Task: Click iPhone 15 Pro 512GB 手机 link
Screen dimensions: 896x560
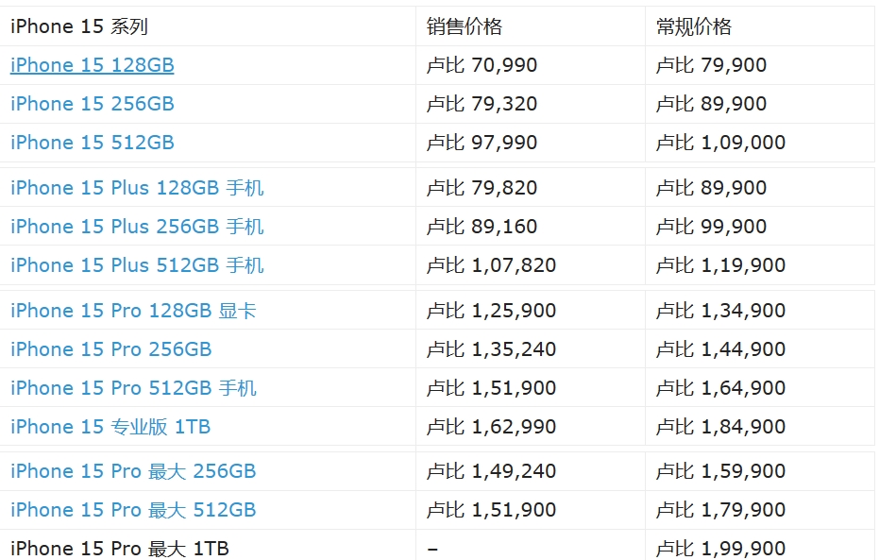Action: tap(133, 388)
